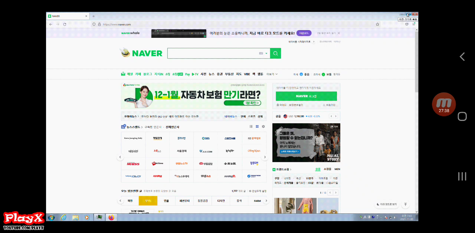
Task: Switch newsstand to list view icon
Action: pos(251,127)
